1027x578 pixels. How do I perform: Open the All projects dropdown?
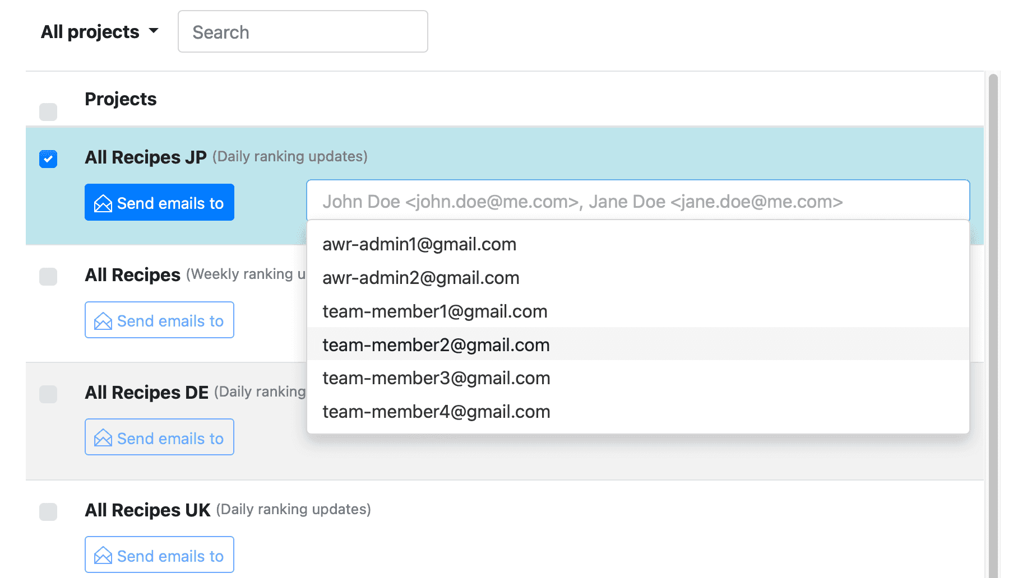tap(100, 32)
